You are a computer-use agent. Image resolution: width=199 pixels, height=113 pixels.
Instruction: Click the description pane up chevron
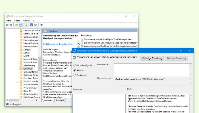[x=78, y=44]
